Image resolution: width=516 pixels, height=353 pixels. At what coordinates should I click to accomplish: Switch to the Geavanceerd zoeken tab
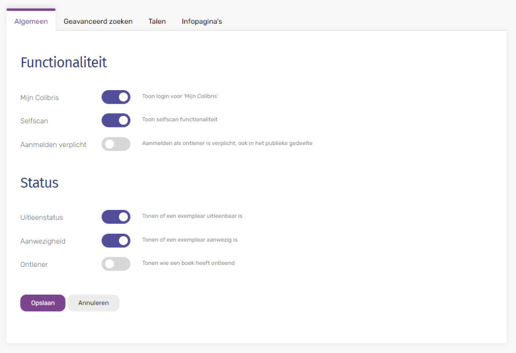pos(98,21)
